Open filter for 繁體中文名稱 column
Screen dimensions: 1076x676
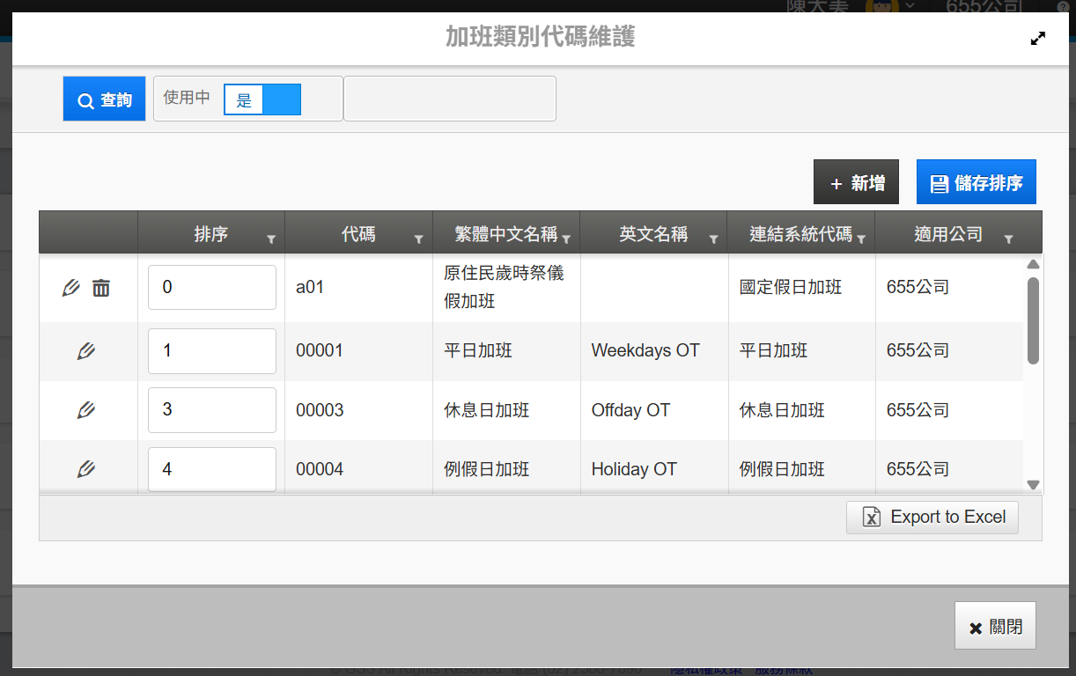tap(566, 239)
